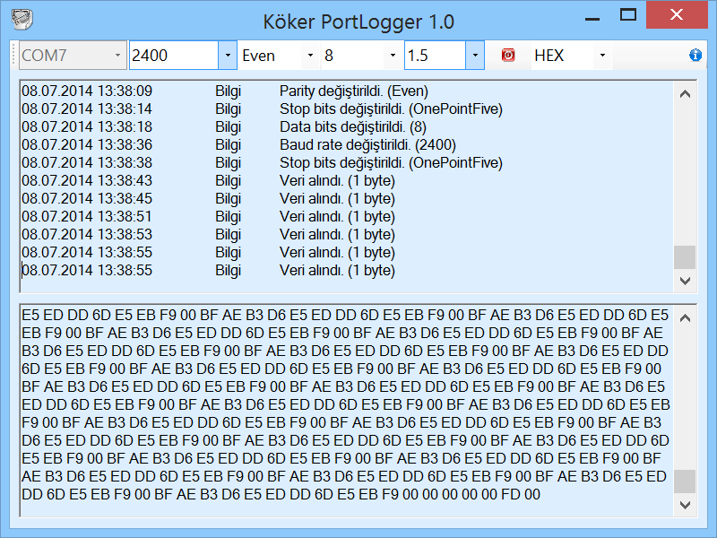Viewport: 717px width, 538px height.
Task: Maximize the Köker PortLogger window
Action: [627, 15]
